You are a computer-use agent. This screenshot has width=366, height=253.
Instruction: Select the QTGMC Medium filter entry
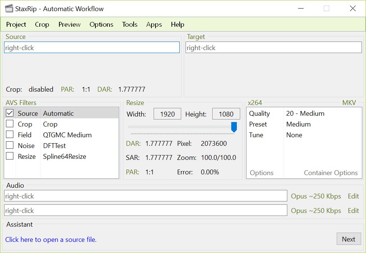67,135
